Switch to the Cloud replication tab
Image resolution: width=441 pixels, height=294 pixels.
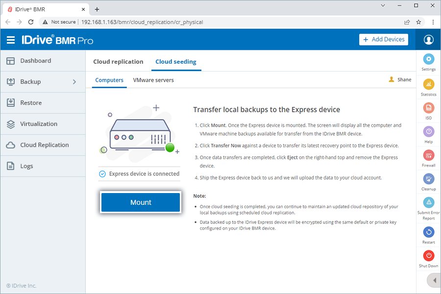click(118, 62)
